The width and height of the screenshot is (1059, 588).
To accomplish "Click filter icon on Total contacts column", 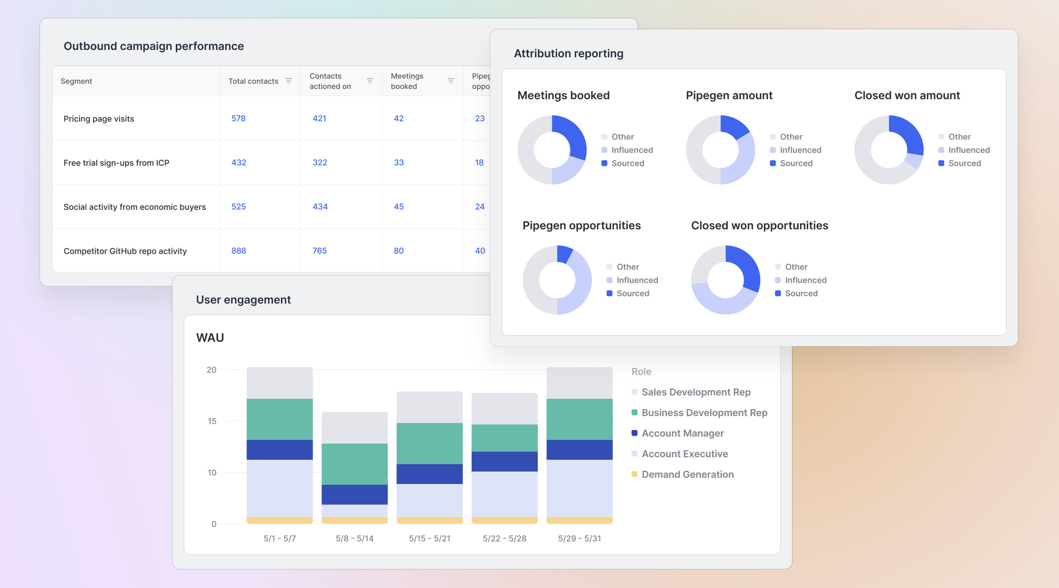I will tap(289, 81).
